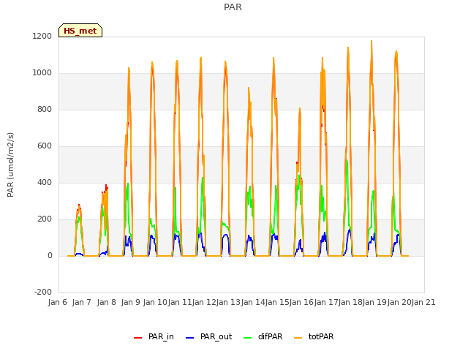Click x-axis label Jan 16

(301, 302)
